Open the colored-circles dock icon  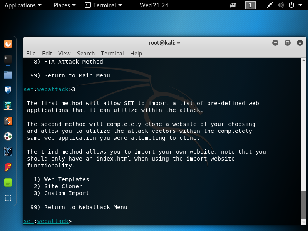point(8,136)
